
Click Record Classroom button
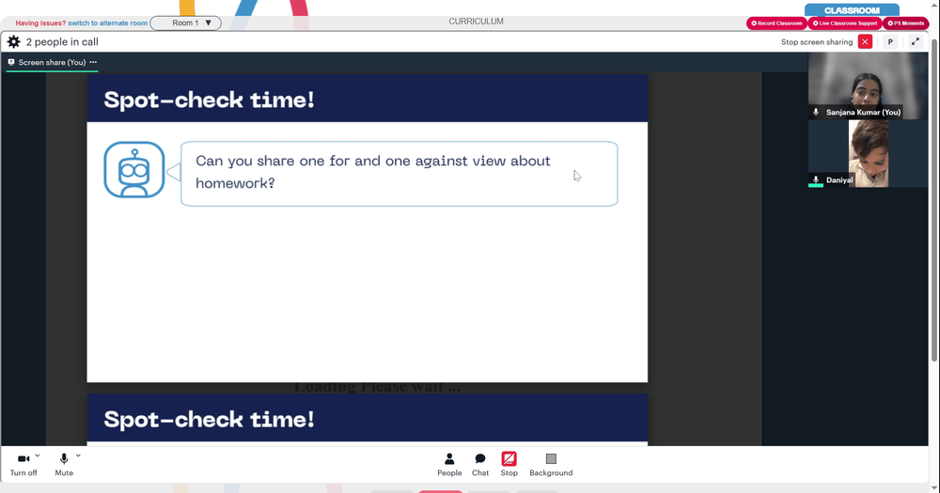pyautogui.click(x=776, y=23)
